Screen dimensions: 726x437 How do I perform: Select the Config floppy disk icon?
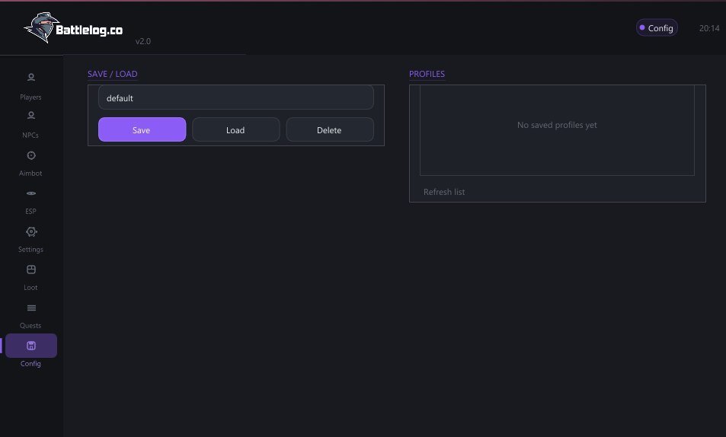(31, 346)
